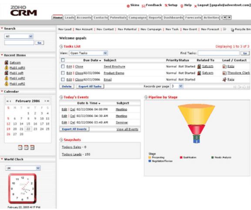Click the Pipeline by Stage section icon
The image size is (251, 210).
pos(146,97)
